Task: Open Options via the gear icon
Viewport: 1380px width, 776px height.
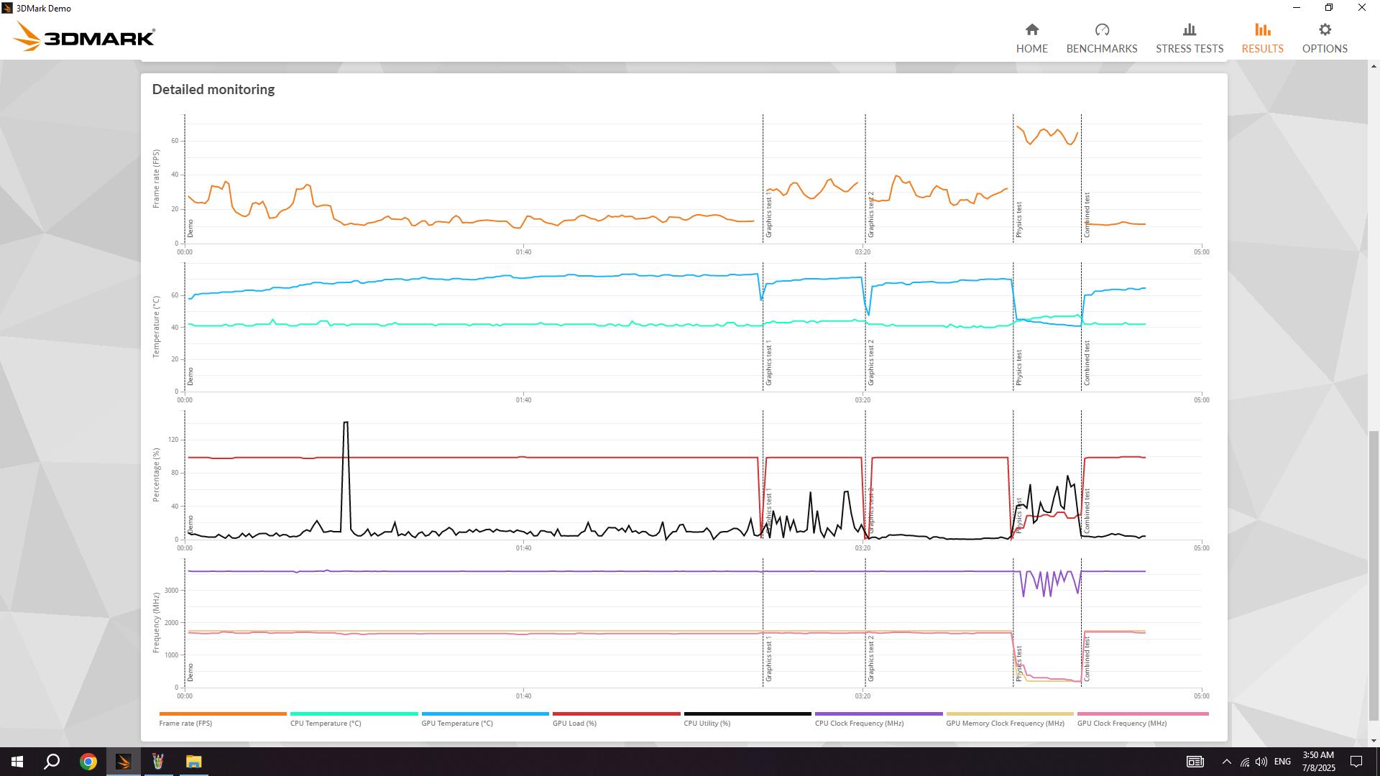Action: coord(1325,30)
